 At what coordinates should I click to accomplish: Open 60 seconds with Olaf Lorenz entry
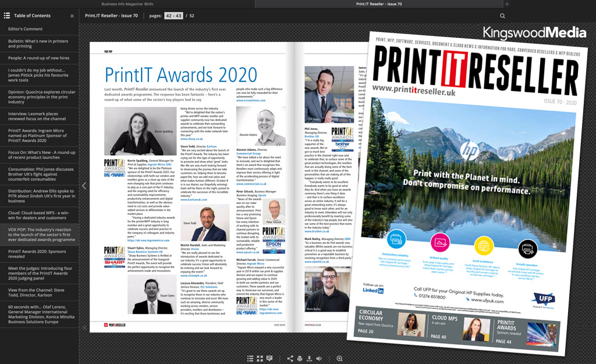(x=40, y=314)
